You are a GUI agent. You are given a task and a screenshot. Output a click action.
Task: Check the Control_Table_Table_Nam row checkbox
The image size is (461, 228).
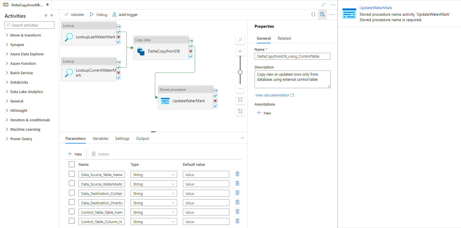pos(72,211)
